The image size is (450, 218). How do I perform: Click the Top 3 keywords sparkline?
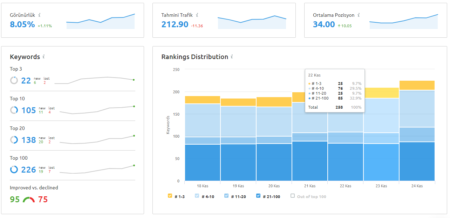pyautogui.click(x=95, y=80)
